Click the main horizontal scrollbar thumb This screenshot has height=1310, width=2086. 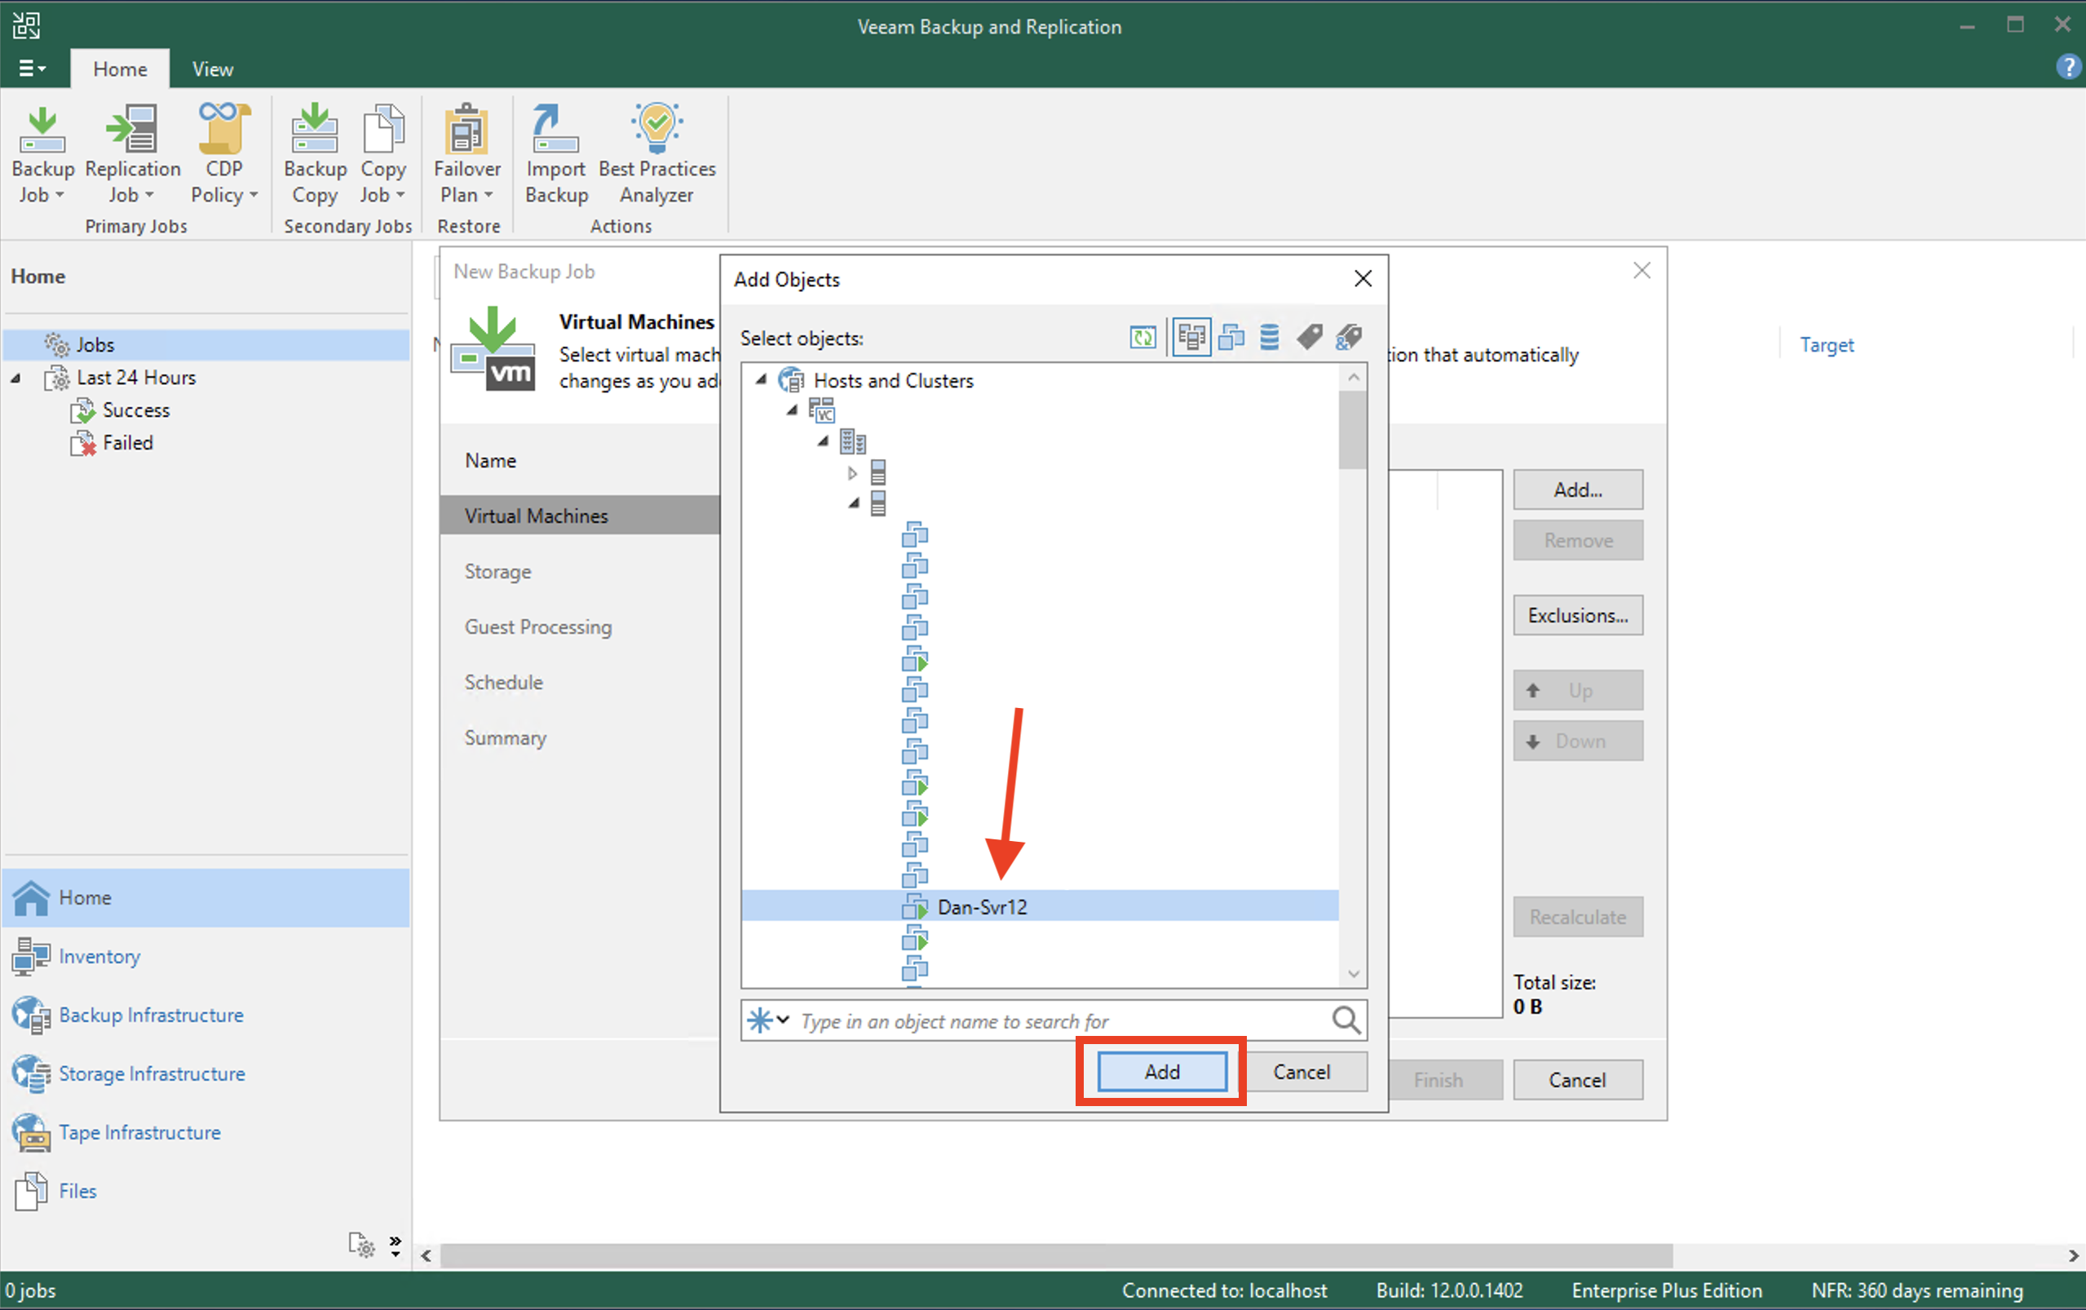tap(1055, 1256)
